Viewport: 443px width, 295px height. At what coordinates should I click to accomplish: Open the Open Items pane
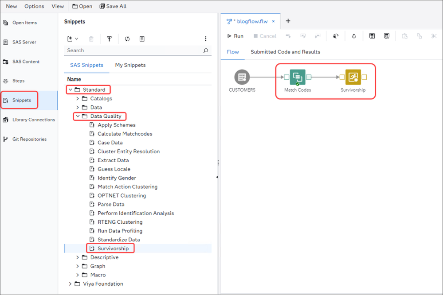(24, 23)
